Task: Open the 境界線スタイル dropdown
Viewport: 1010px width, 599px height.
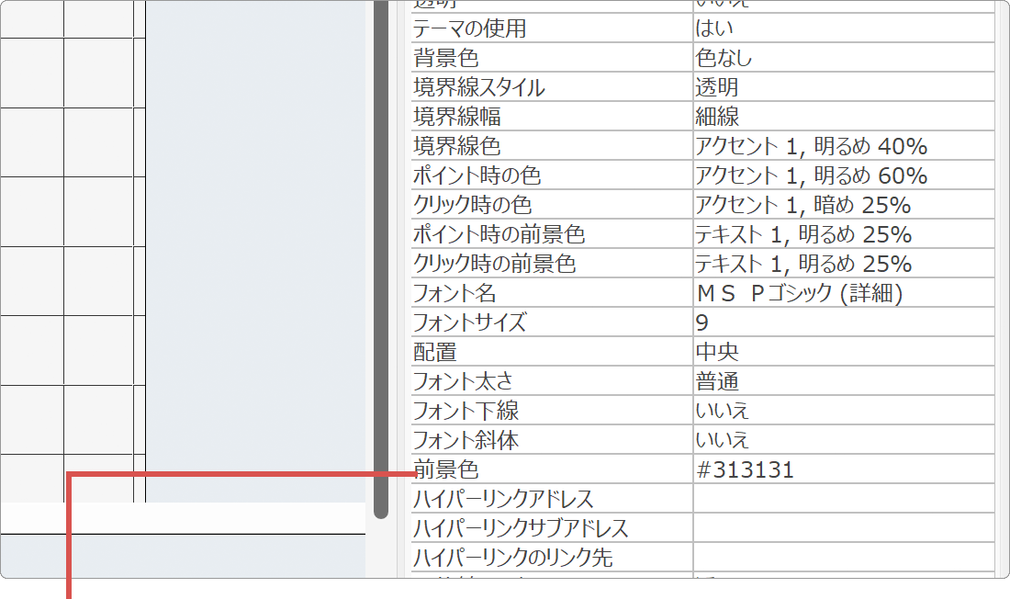Action: click(840, 86)
